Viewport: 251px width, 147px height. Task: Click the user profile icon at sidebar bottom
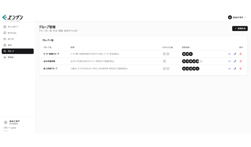pyautogui.click(x=5, y=123)
